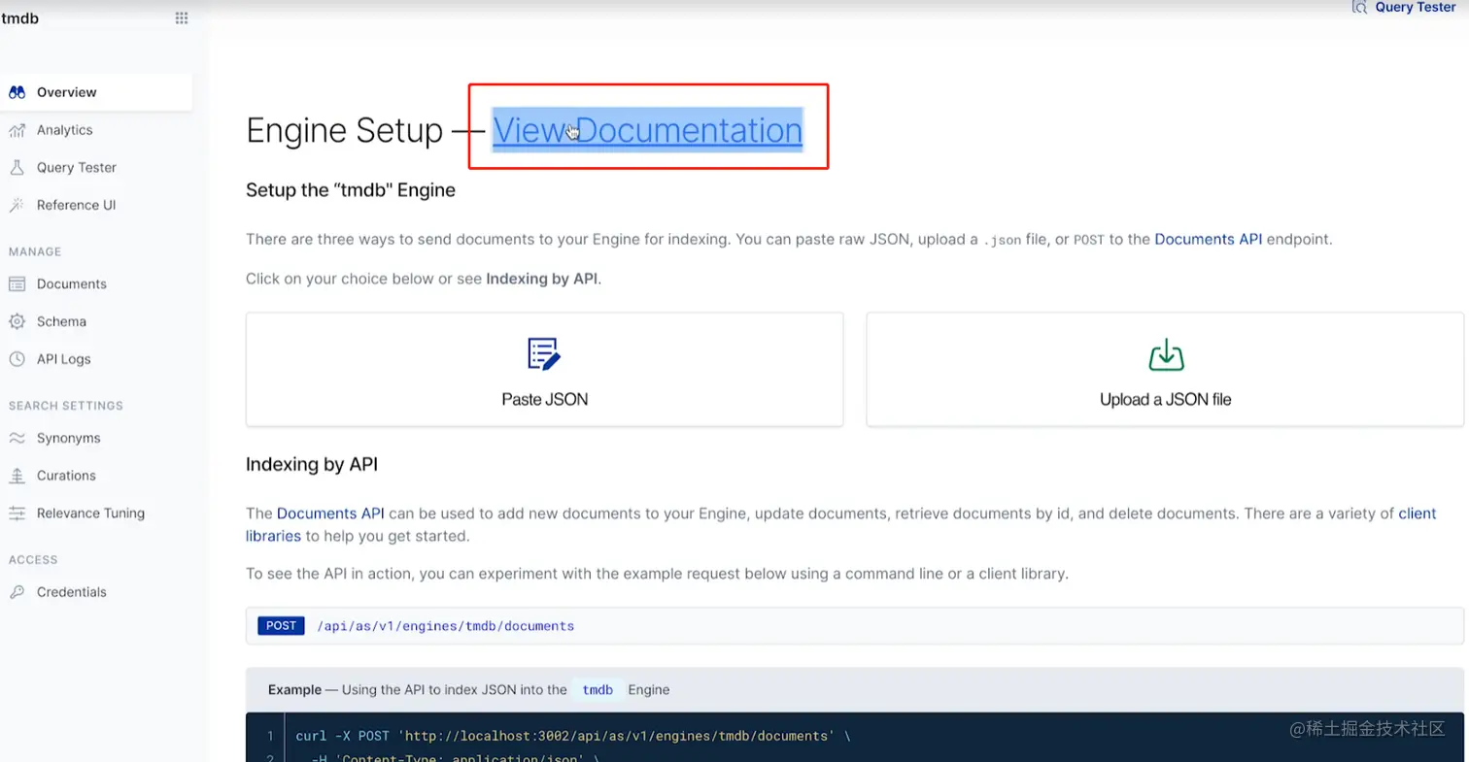Click the View Documentation link
This screenshot has width=1469, height=762.
647,130
